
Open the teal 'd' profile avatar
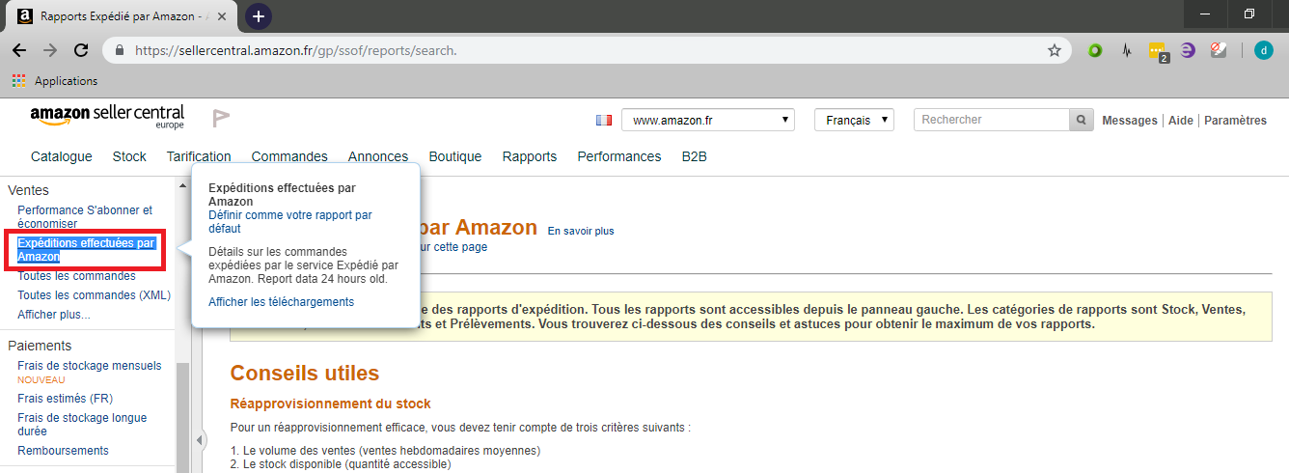1263,50
